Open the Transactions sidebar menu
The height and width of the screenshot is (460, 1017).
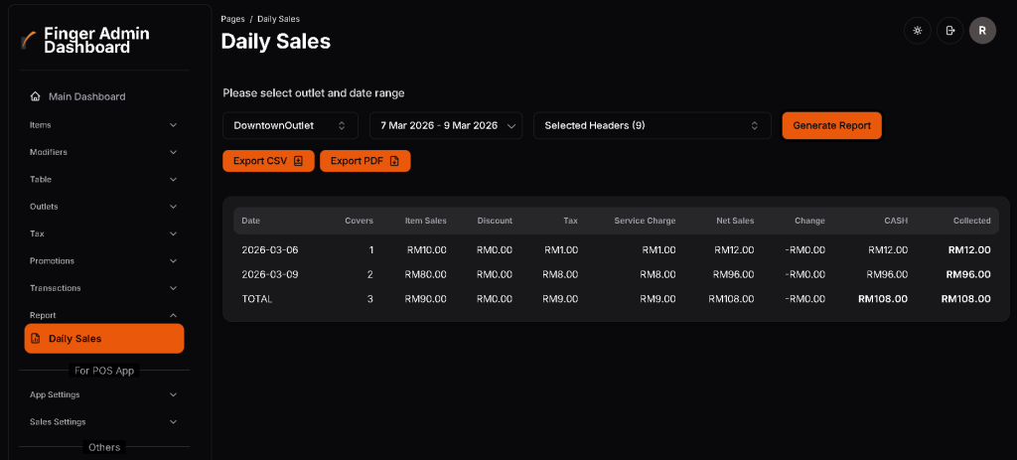(103, 288)
